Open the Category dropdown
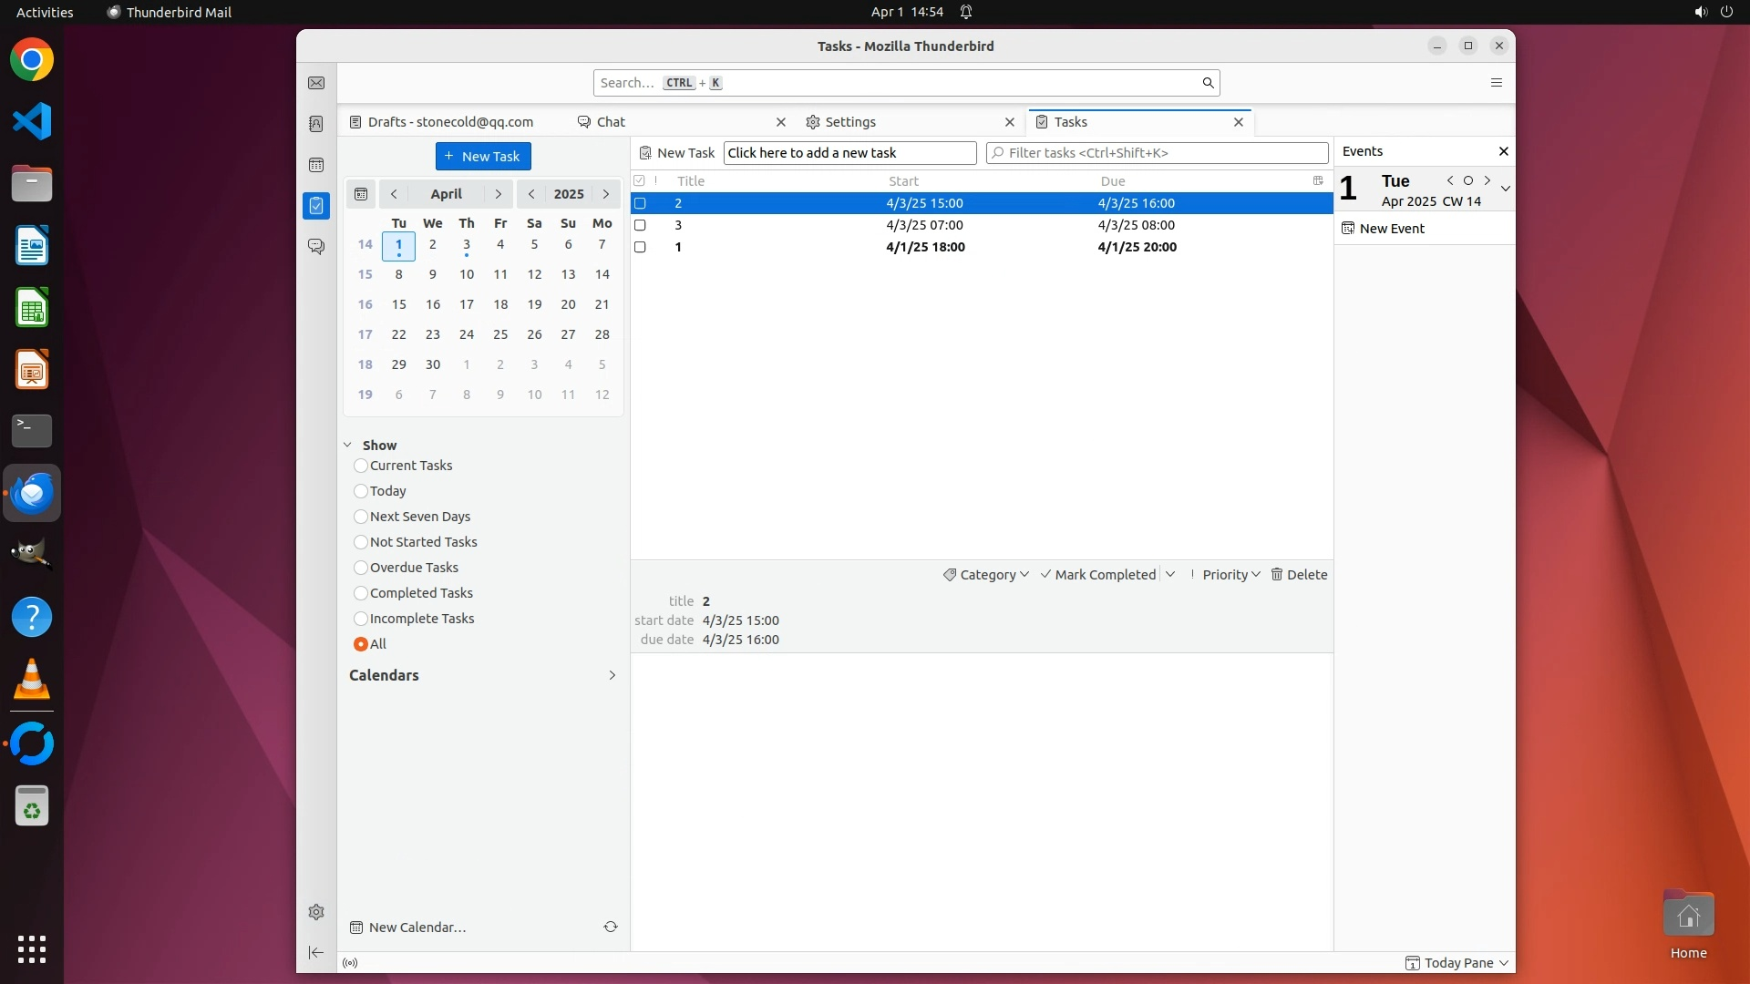Image resolution: width=1750 pixels, height=984 pixels. (986, 575)
